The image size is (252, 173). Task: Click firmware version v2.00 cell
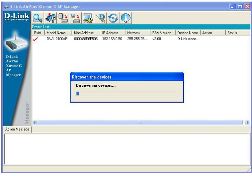(x=157, y=39)
